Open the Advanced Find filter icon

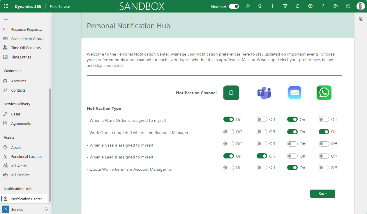tap(285, 6)
